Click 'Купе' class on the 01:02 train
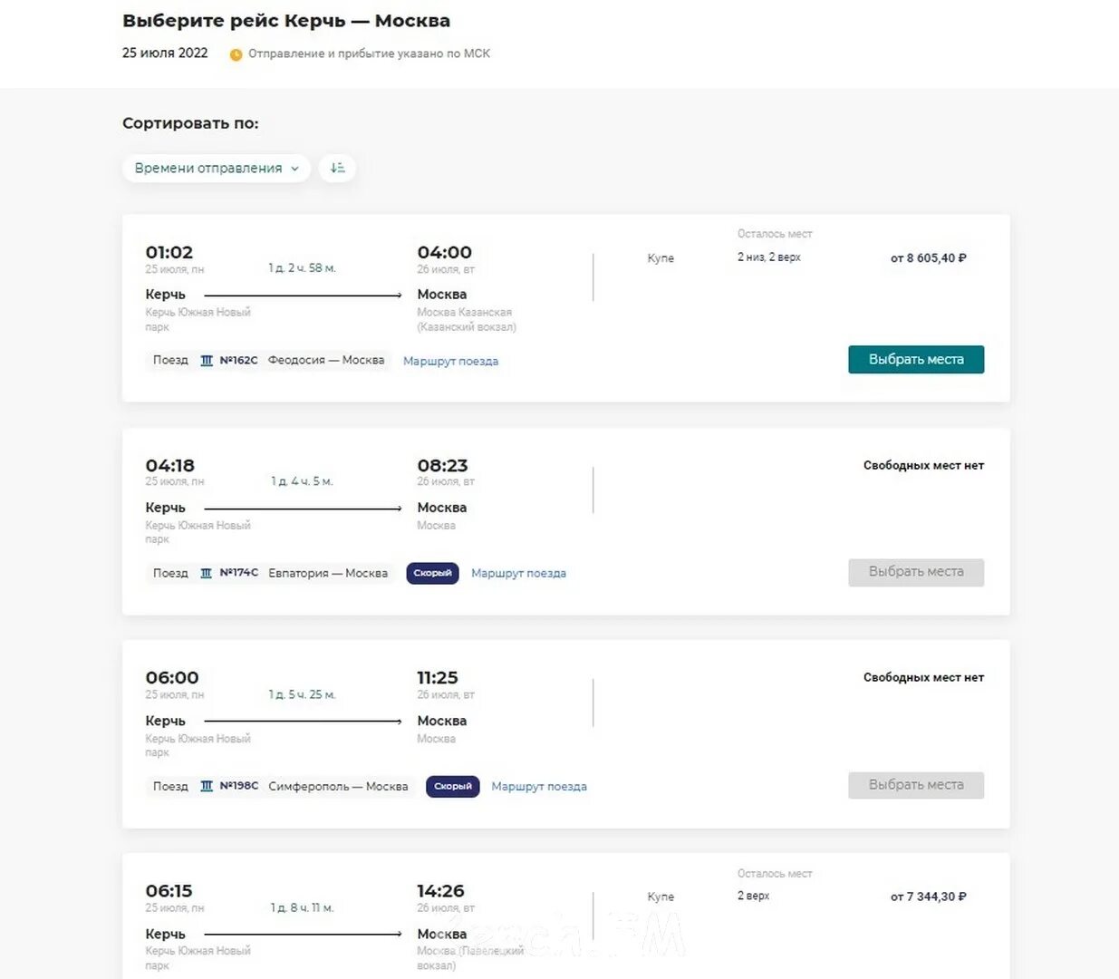Viewport: 1119px width, 979px height. (661, 258)
